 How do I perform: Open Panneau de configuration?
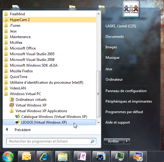pos(126,91)
